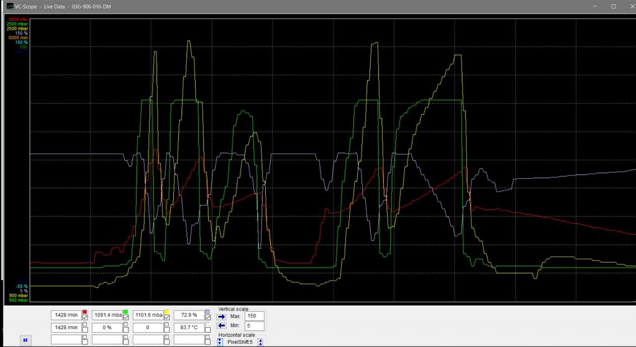The width and height of the screenshot is (636, 347).
Task: Select the 1091.4 mbar value field
Action: click(x=107, y=315)
